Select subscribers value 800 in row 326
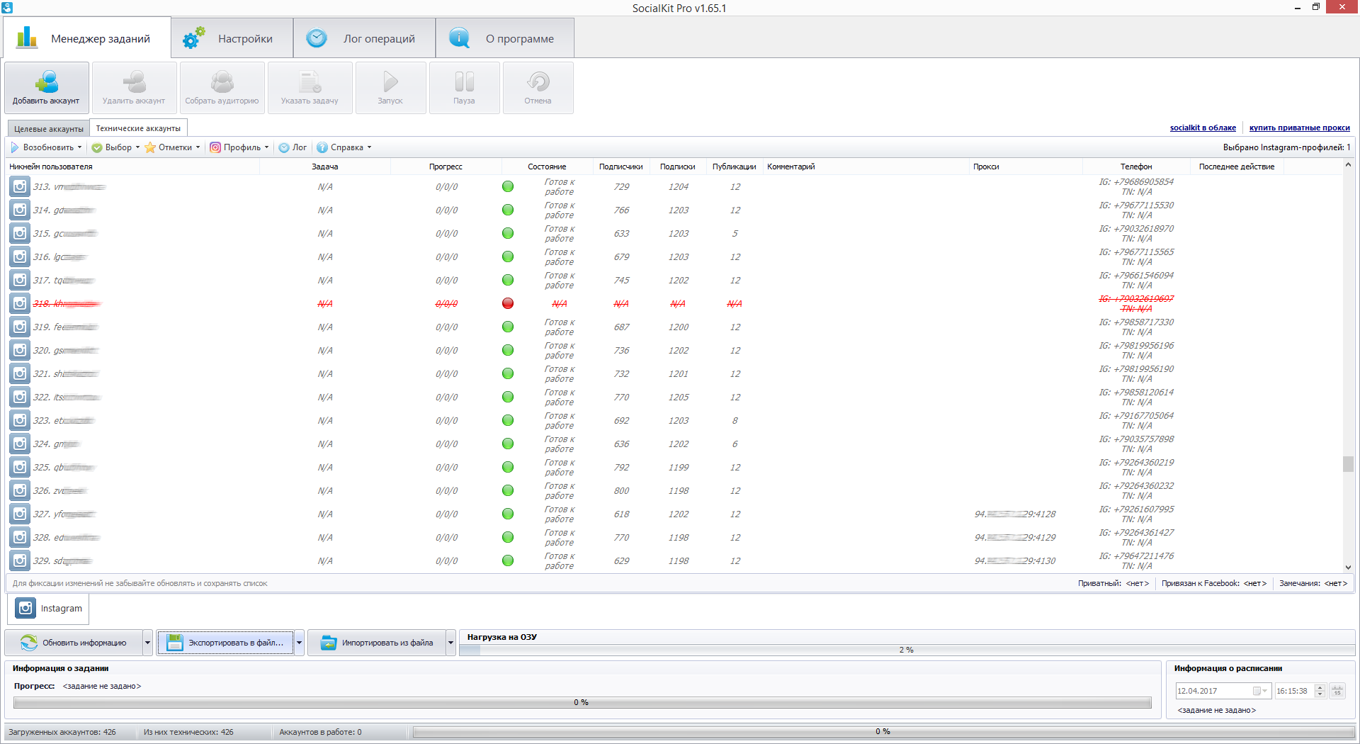Screen dimensions: 1360x744 click(x=621, y=490)
